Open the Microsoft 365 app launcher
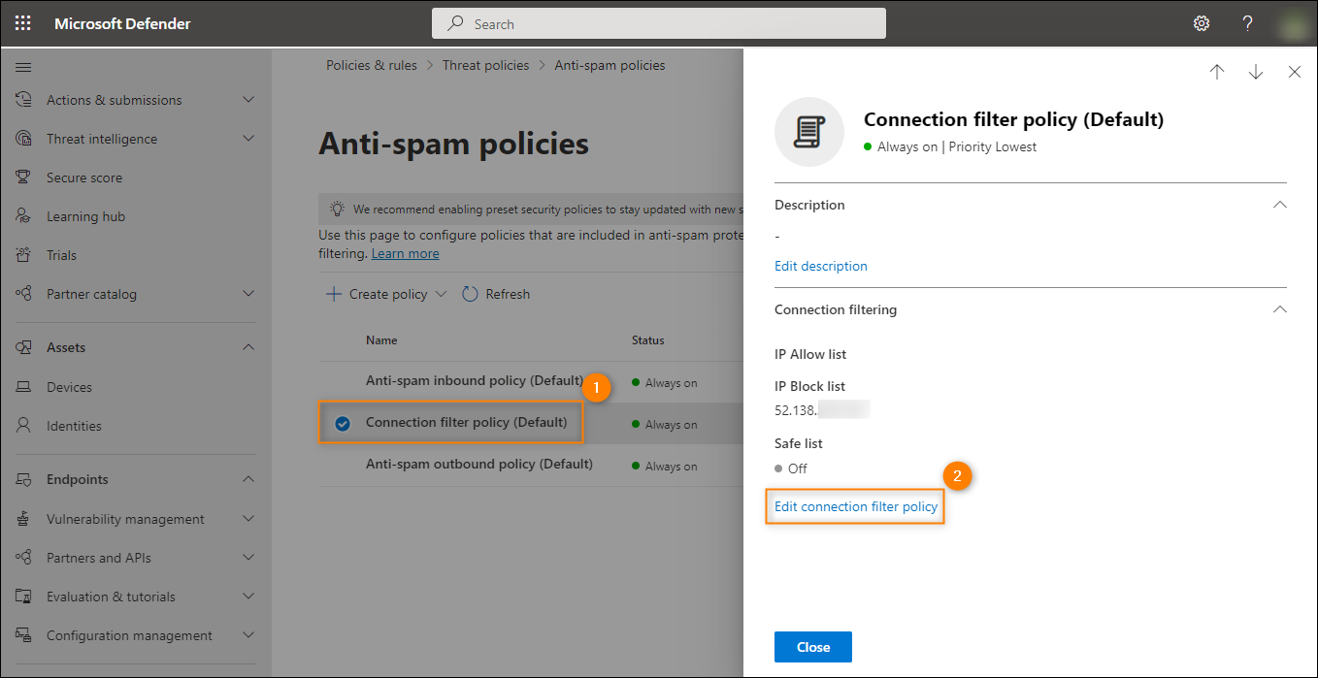This screenshot has width=1318, height=678. pos(21,22)
